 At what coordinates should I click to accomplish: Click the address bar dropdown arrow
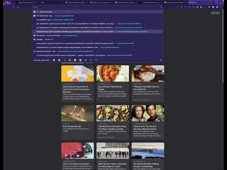click(161, 7)
